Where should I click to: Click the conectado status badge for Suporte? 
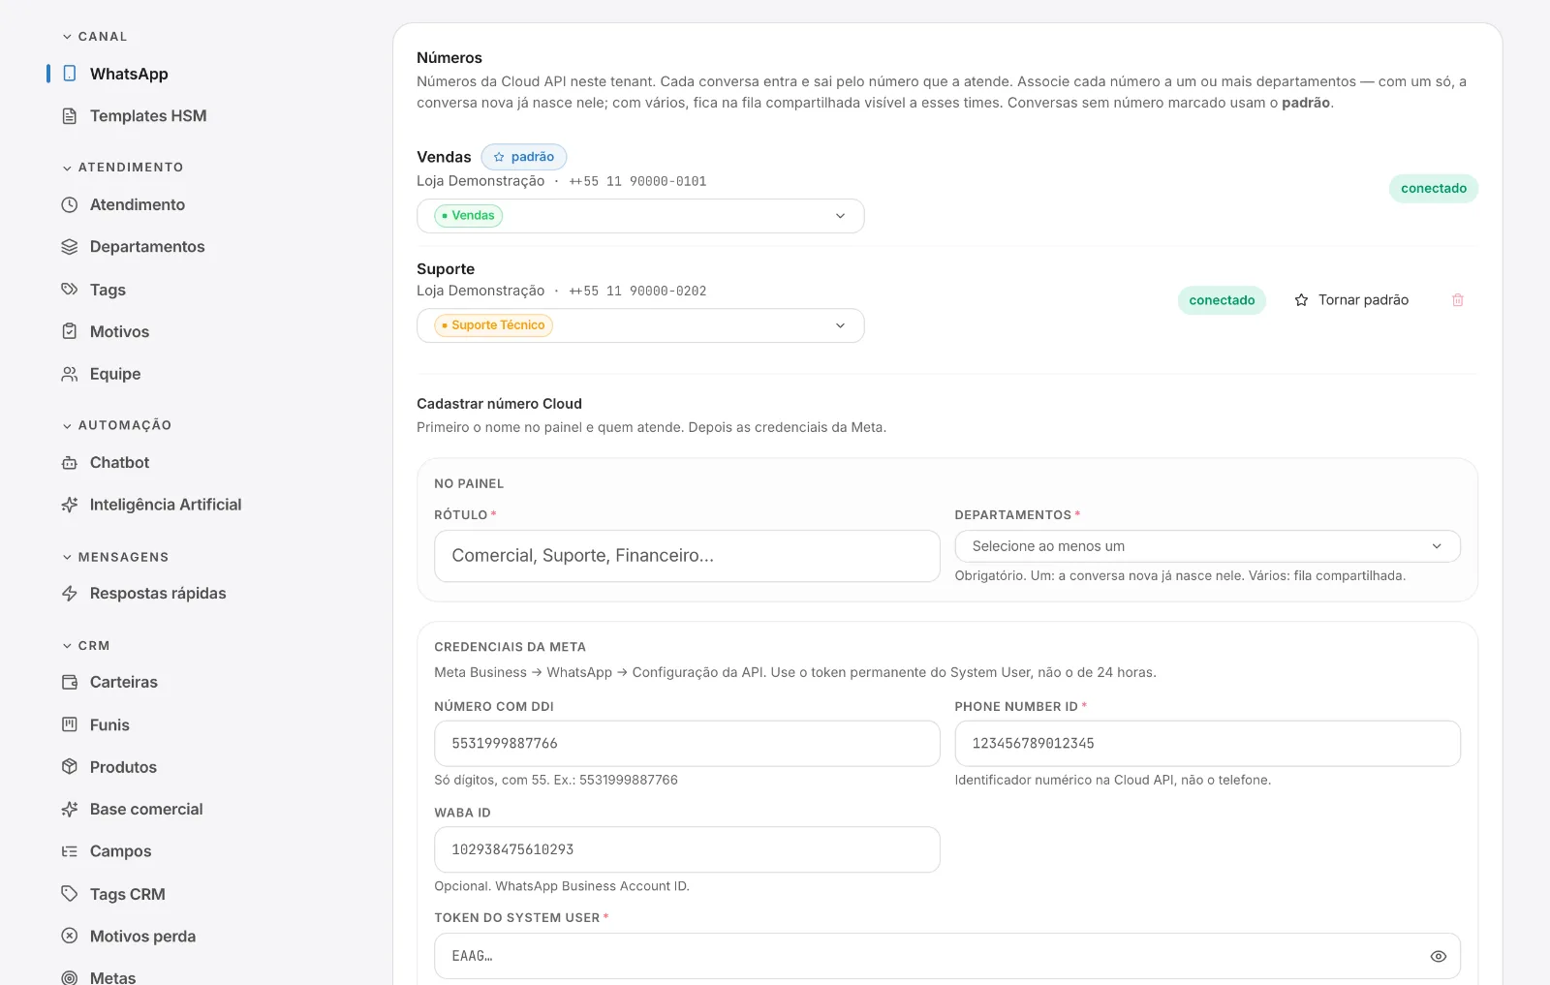point(1222,300)
